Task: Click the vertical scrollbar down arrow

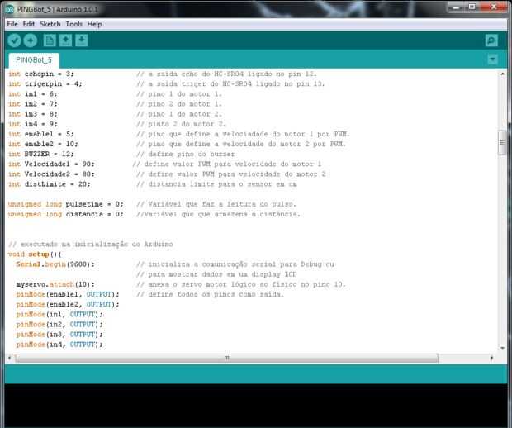Action: (x=503, y=348)
